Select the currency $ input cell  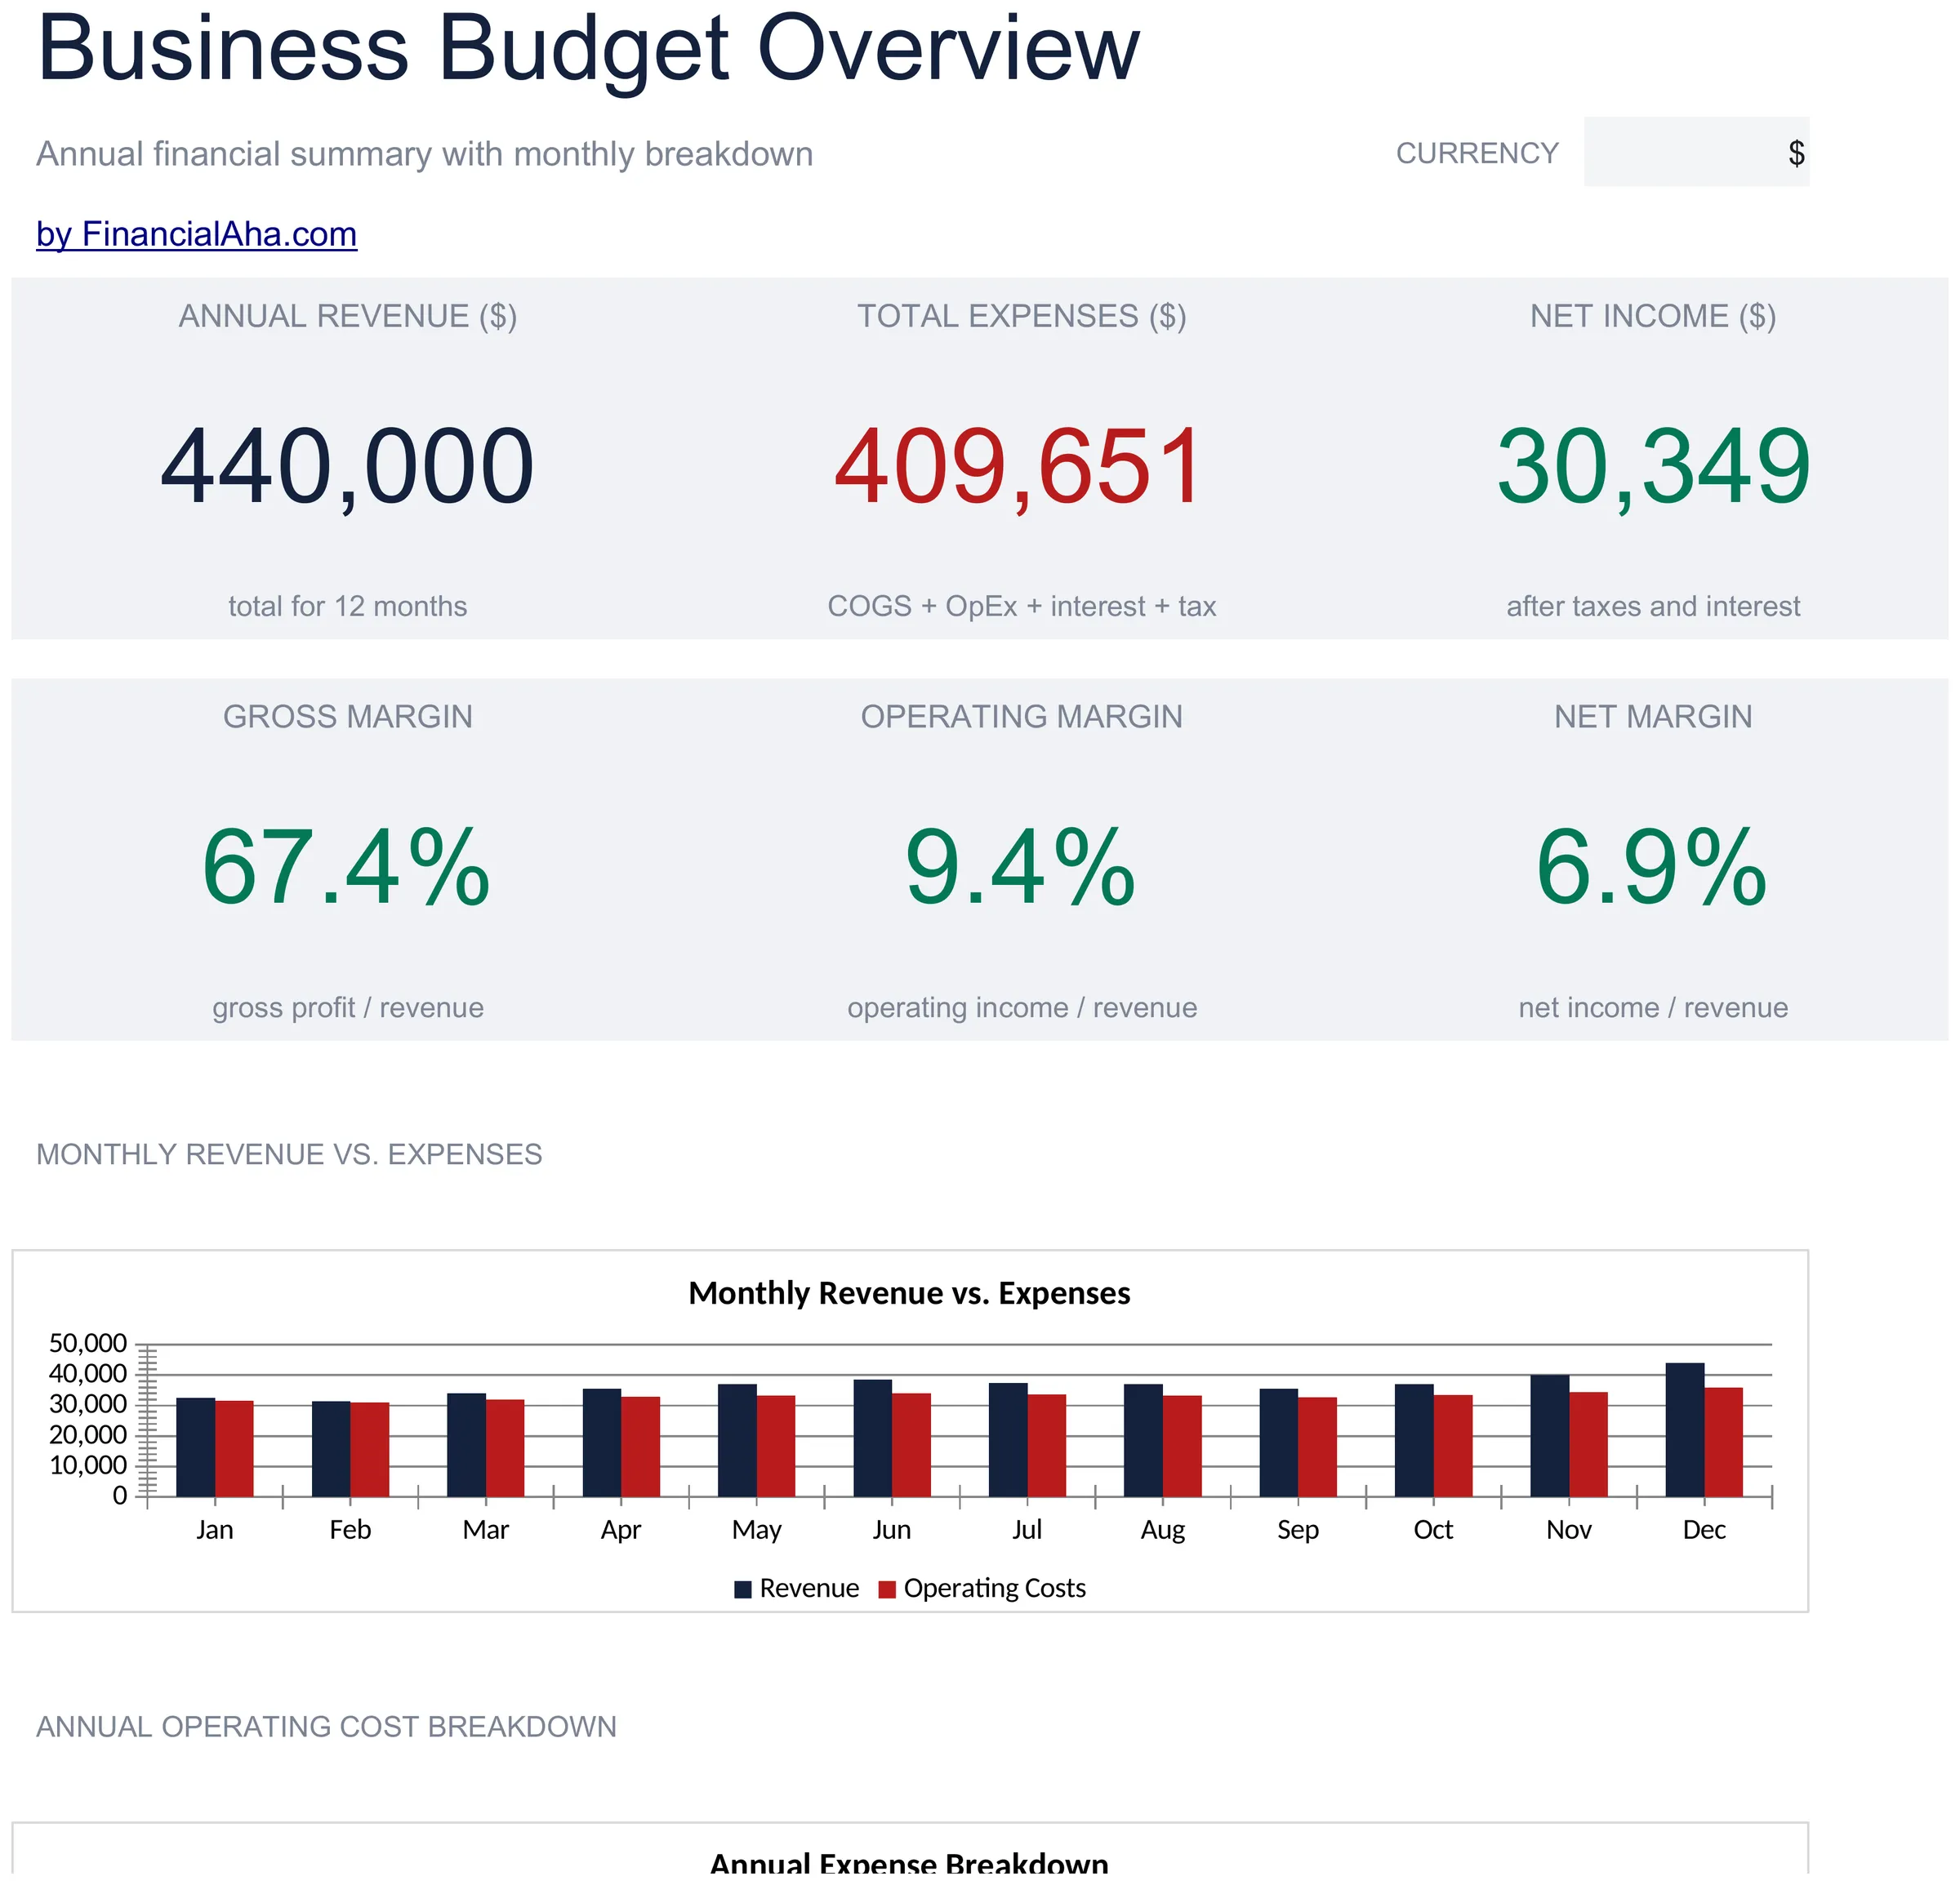point(1696,152)
